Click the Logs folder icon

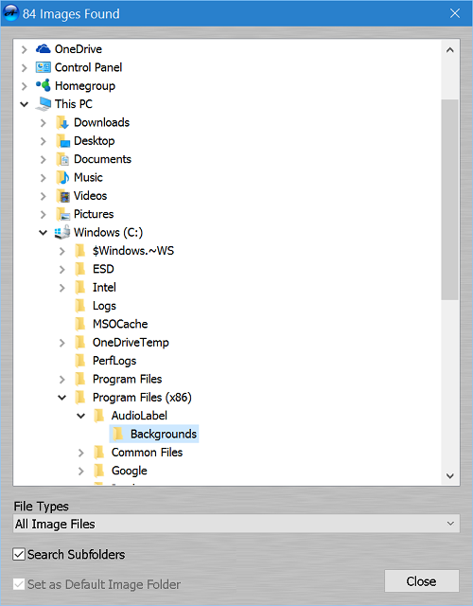click(79, 306)
